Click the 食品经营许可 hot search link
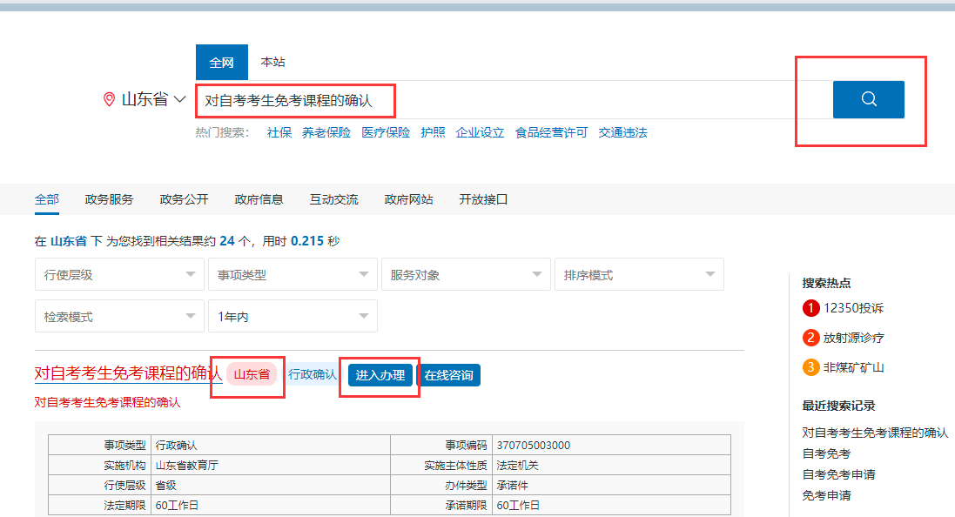The width and height of the screenshot is (955, 517). click(x=551, y=133)
